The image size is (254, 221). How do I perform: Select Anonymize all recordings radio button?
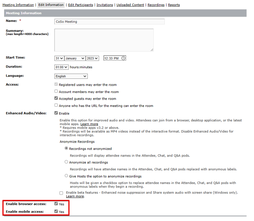point(66,162)
